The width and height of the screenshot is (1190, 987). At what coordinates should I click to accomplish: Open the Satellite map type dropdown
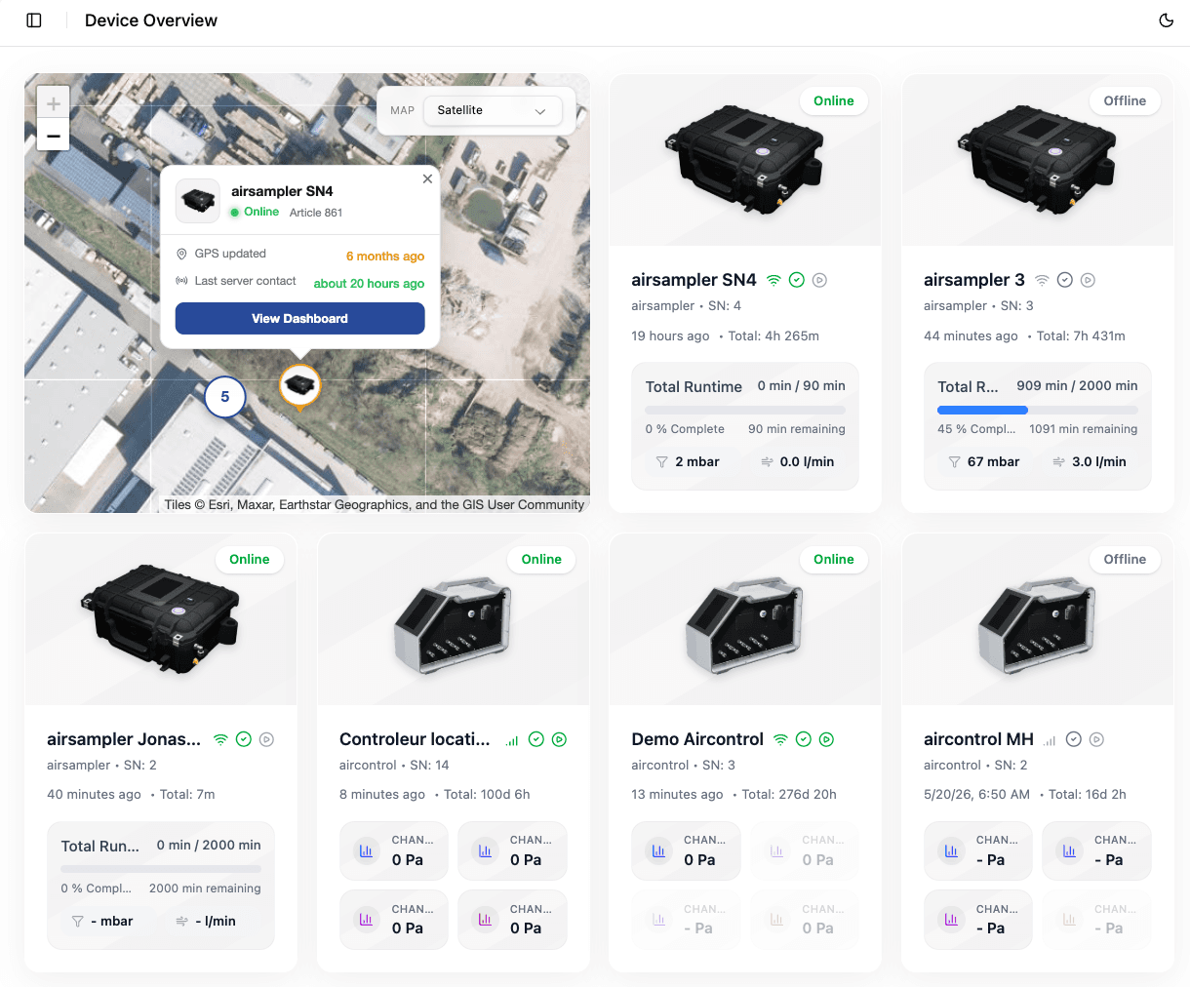[493, 110]
